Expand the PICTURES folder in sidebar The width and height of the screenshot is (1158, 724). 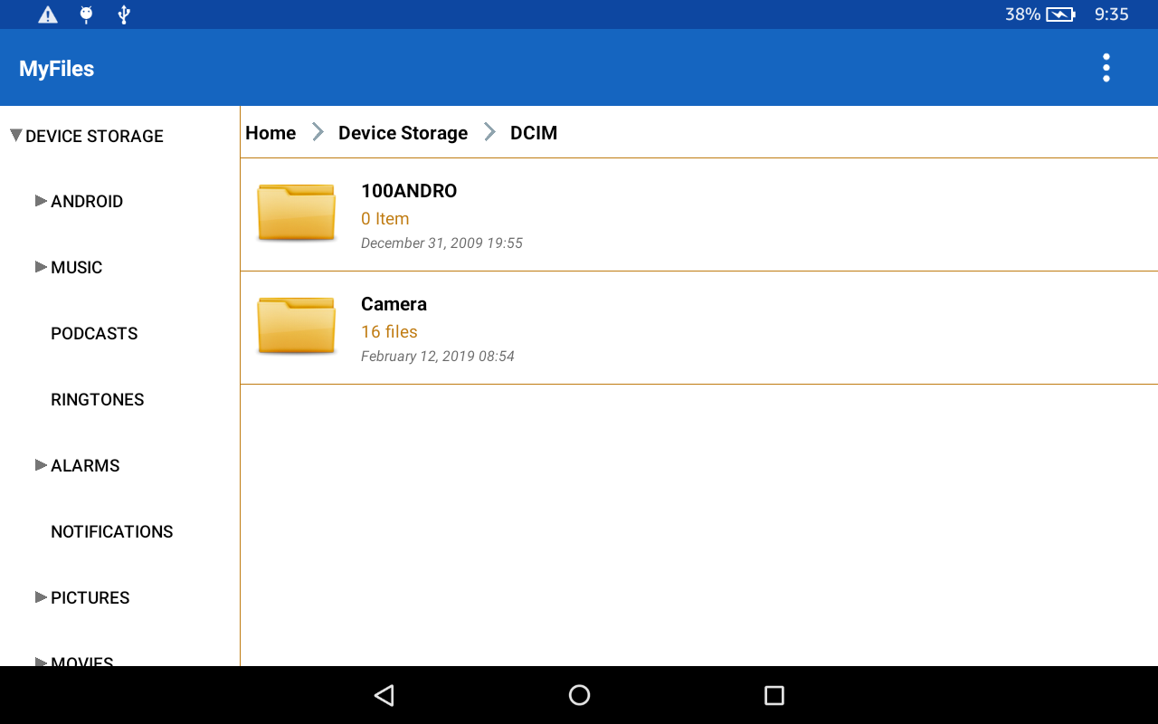pos(41,596)
